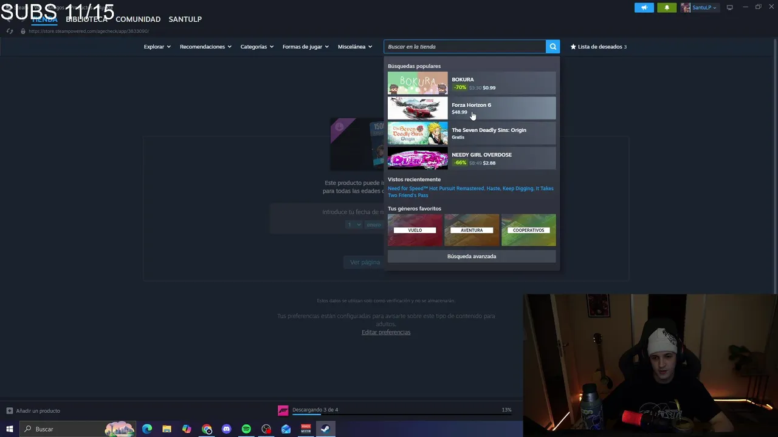Click inside the Buscar en la tienda field
778x437 pixels.
click(465, 47)
